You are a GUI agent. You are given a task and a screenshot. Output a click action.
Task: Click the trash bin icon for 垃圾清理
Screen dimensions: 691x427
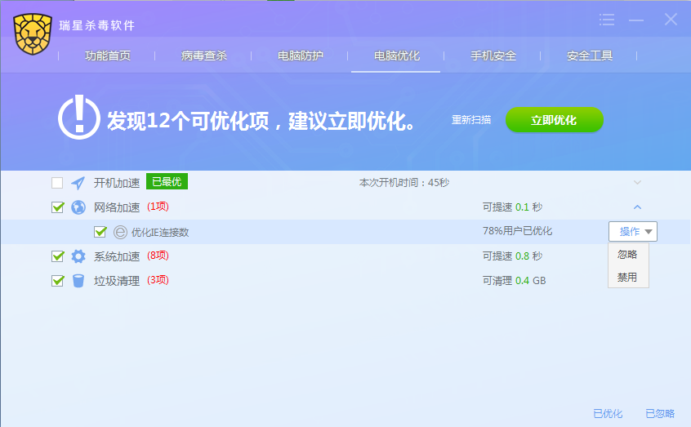(x=78, y=281)
